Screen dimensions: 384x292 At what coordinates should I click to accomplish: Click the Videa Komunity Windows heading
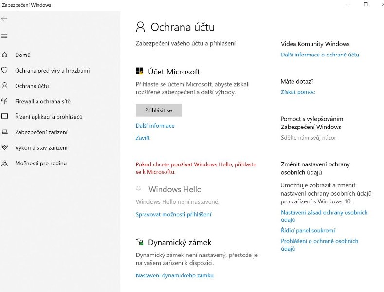coord(315,44)
